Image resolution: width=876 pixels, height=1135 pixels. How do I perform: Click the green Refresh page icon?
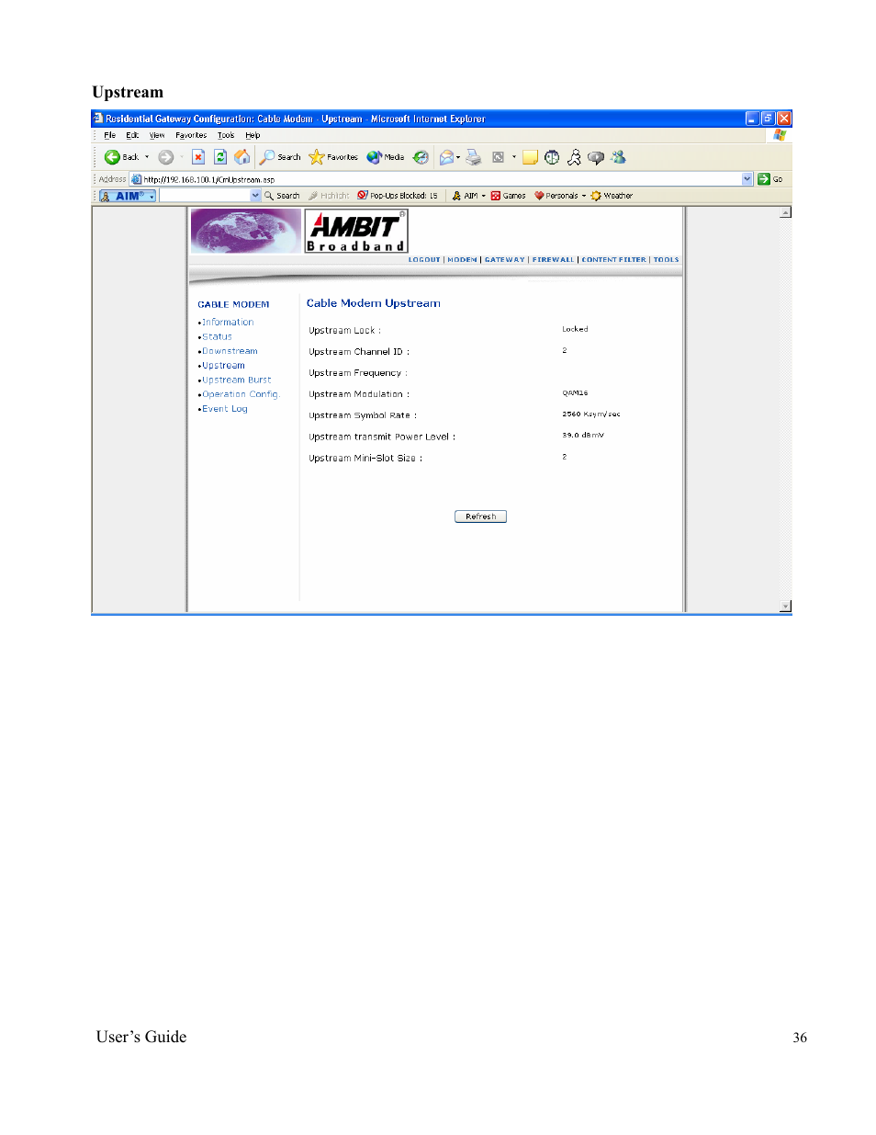(x=220, y=157)
